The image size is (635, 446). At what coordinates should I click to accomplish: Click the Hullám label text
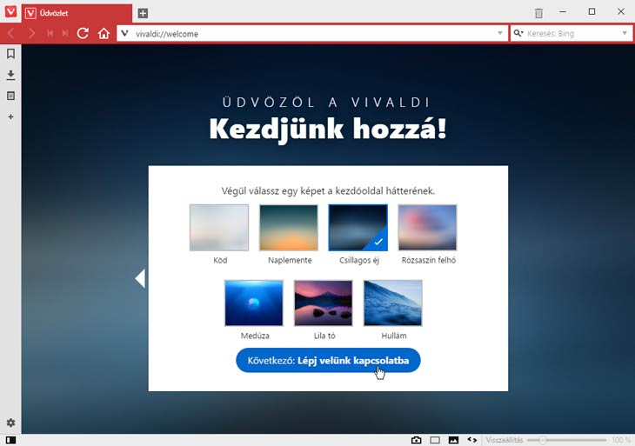click(394, 336)
